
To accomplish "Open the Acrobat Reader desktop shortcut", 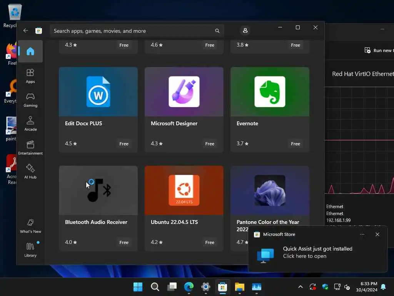I will point(12,170).
